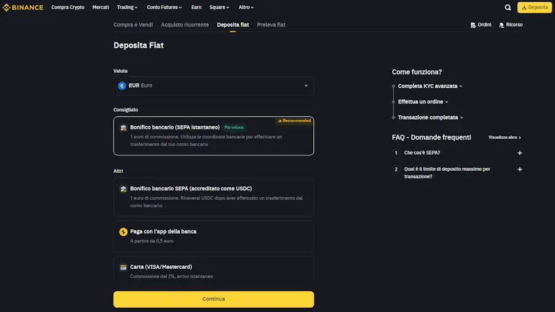Click the Ordini orders icon
Viewport: 555px width, 312px height.
(473, 25)
